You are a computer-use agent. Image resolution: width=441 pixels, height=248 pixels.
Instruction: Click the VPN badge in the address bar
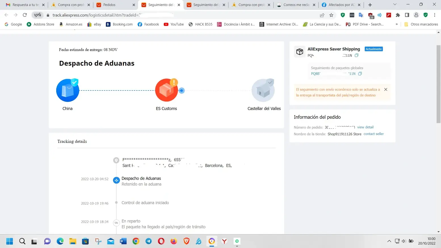click(37, 15)
